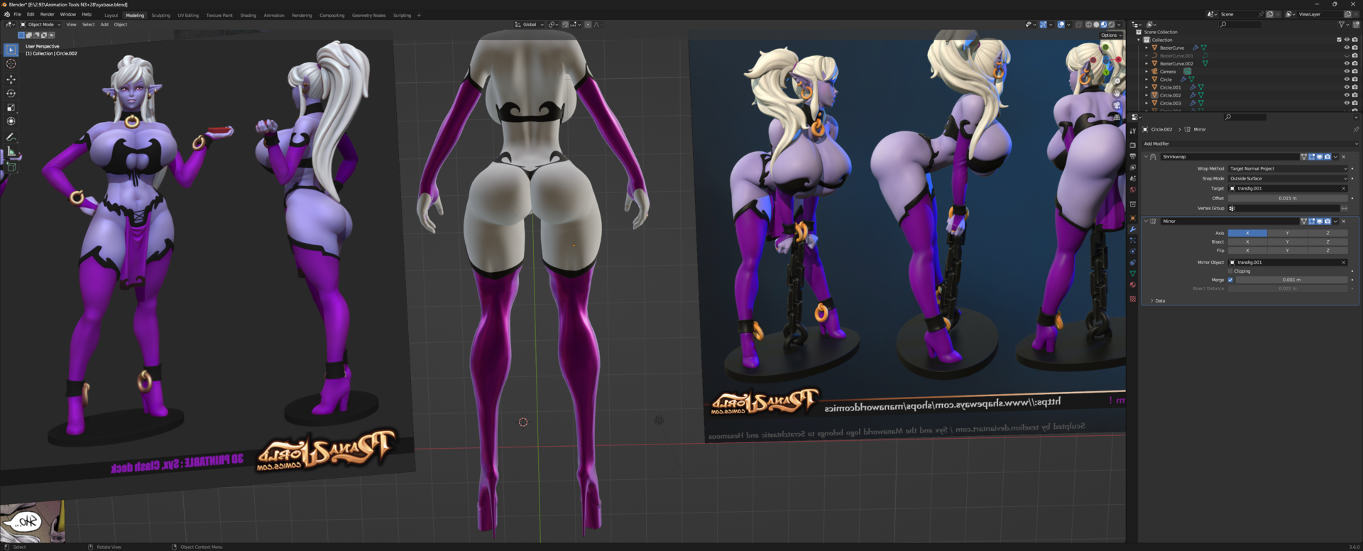Open the Physics properties tab
This screenshot has width=1363, height=551.
pyautogui.click(x=1133, y=251)
